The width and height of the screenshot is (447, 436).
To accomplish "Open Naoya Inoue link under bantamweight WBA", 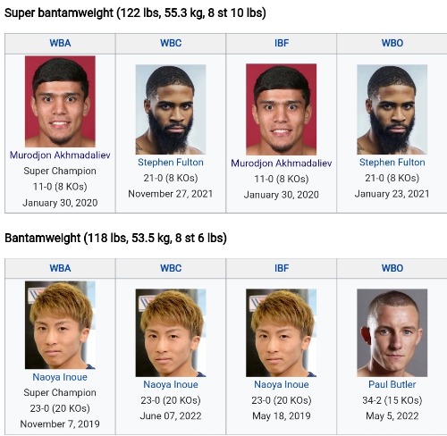I will coord(60,377).
